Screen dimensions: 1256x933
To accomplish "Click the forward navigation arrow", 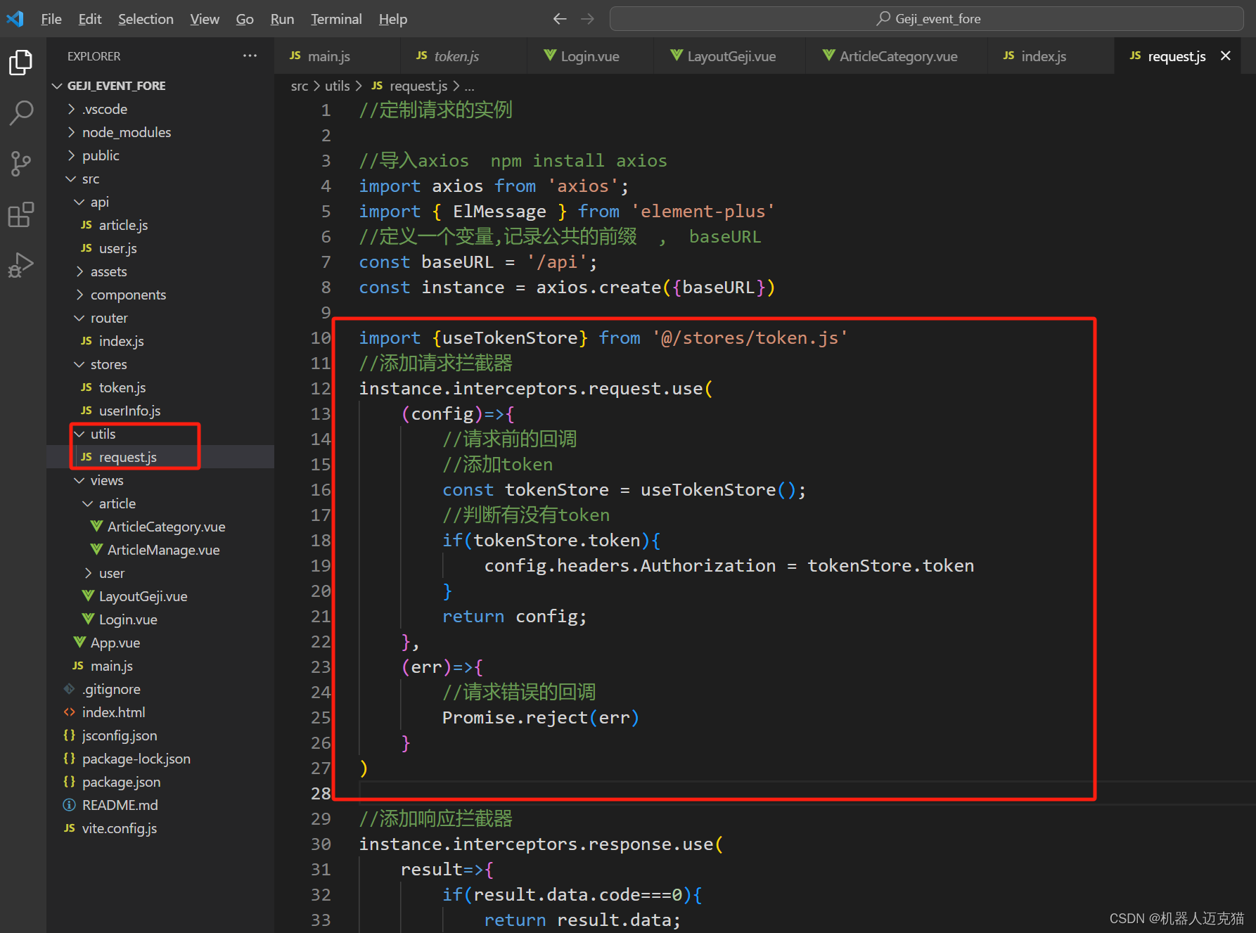I will tap(587, 18).
